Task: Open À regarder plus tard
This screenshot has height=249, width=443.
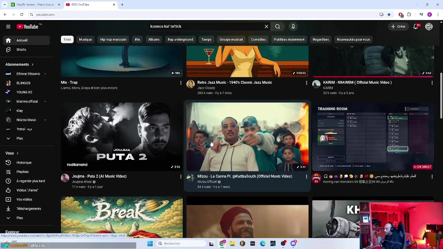Action: pos(27,181)
